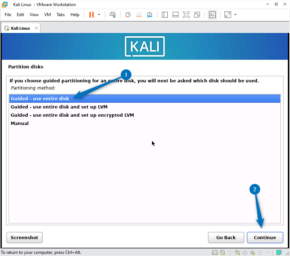Click the Continue button

265,237
